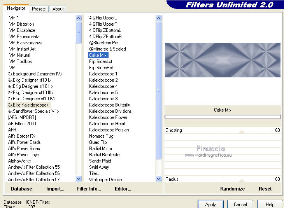Select &<Bkg Designer sf10 III> category
Viewport: 284px width, 208px height.
[x=31, y=93]
